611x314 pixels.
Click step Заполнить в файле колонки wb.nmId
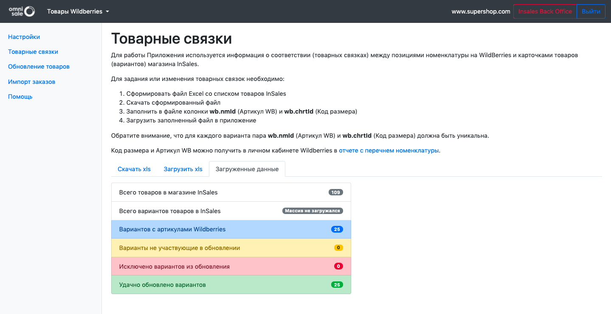tap(242, 111)
